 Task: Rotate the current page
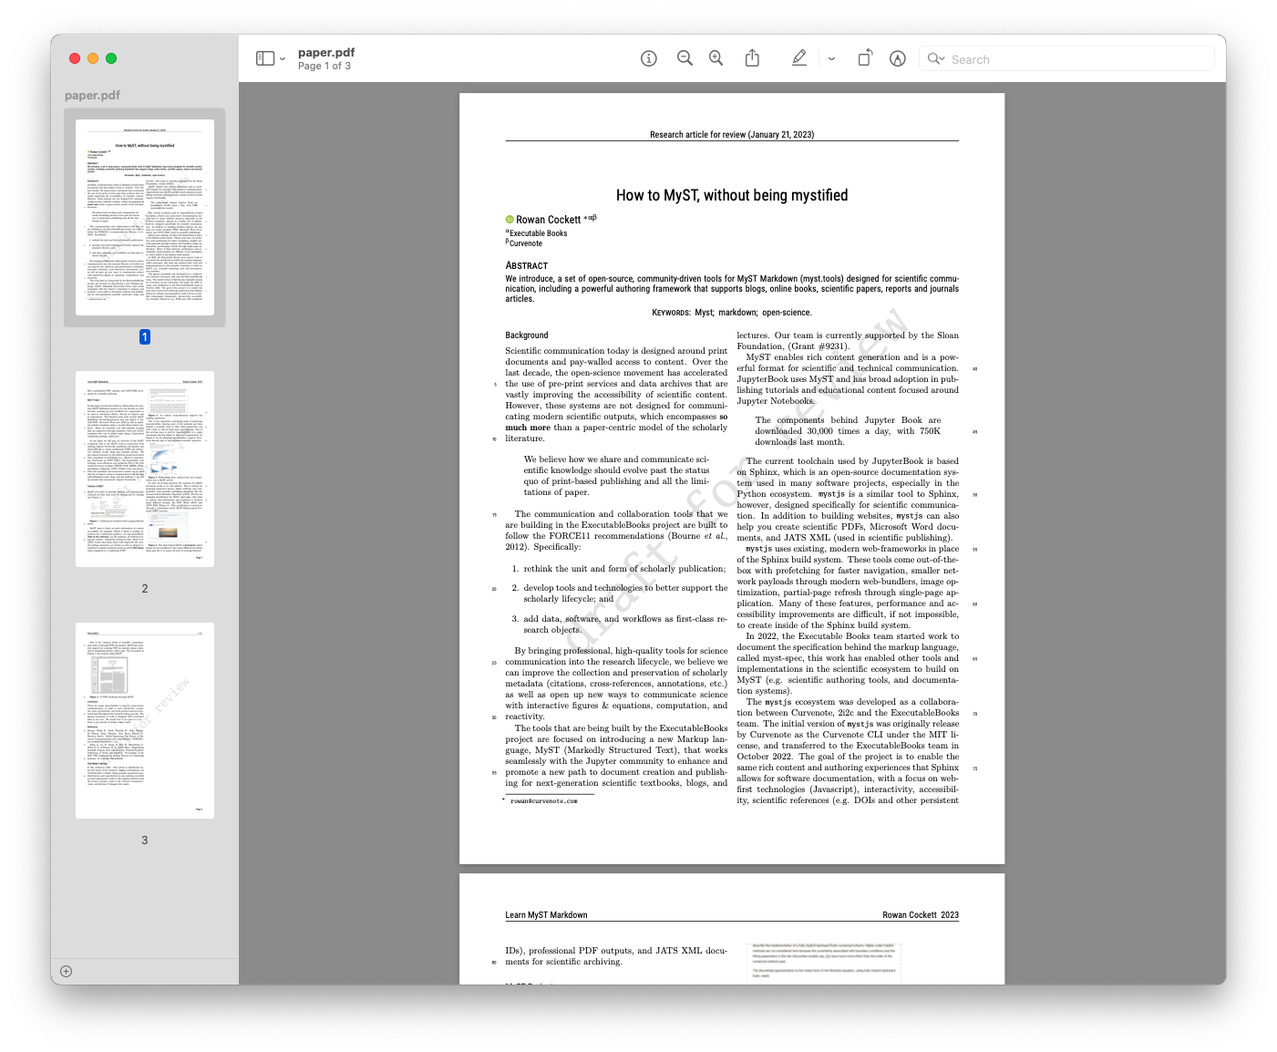(x=864, y=57)
